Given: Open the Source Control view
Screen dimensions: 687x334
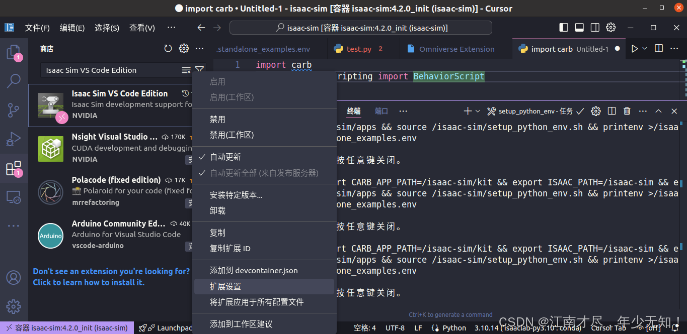Looking at the screenshot, I should click(x=14, y=110).
